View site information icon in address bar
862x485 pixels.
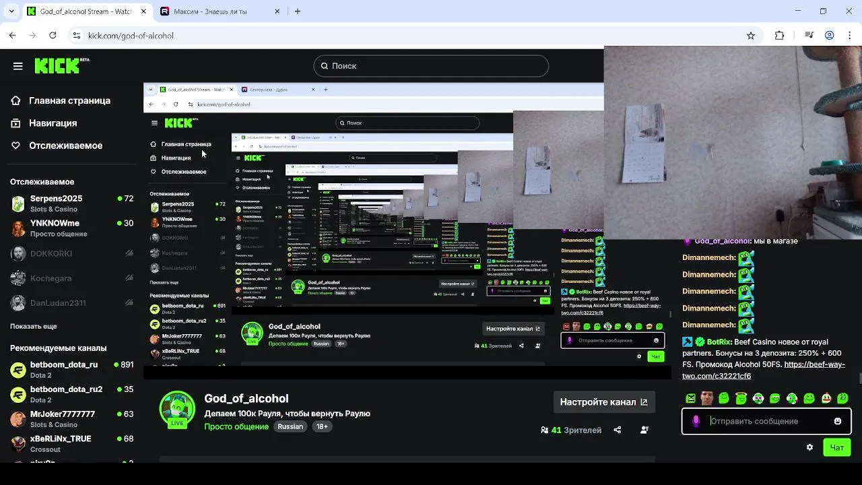coord(77,36)
